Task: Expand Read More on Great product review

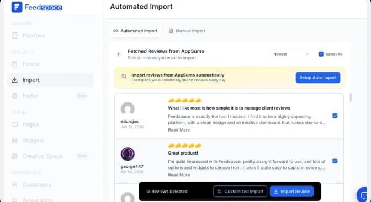Action: point(179,175)
